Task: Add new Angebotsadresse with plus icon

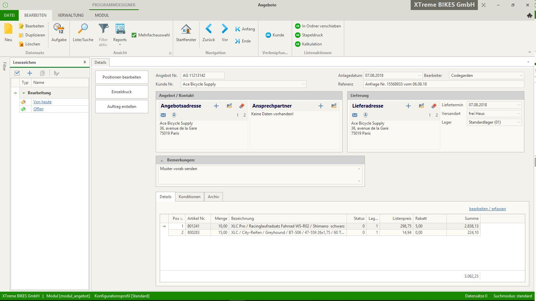Action: 216,106
